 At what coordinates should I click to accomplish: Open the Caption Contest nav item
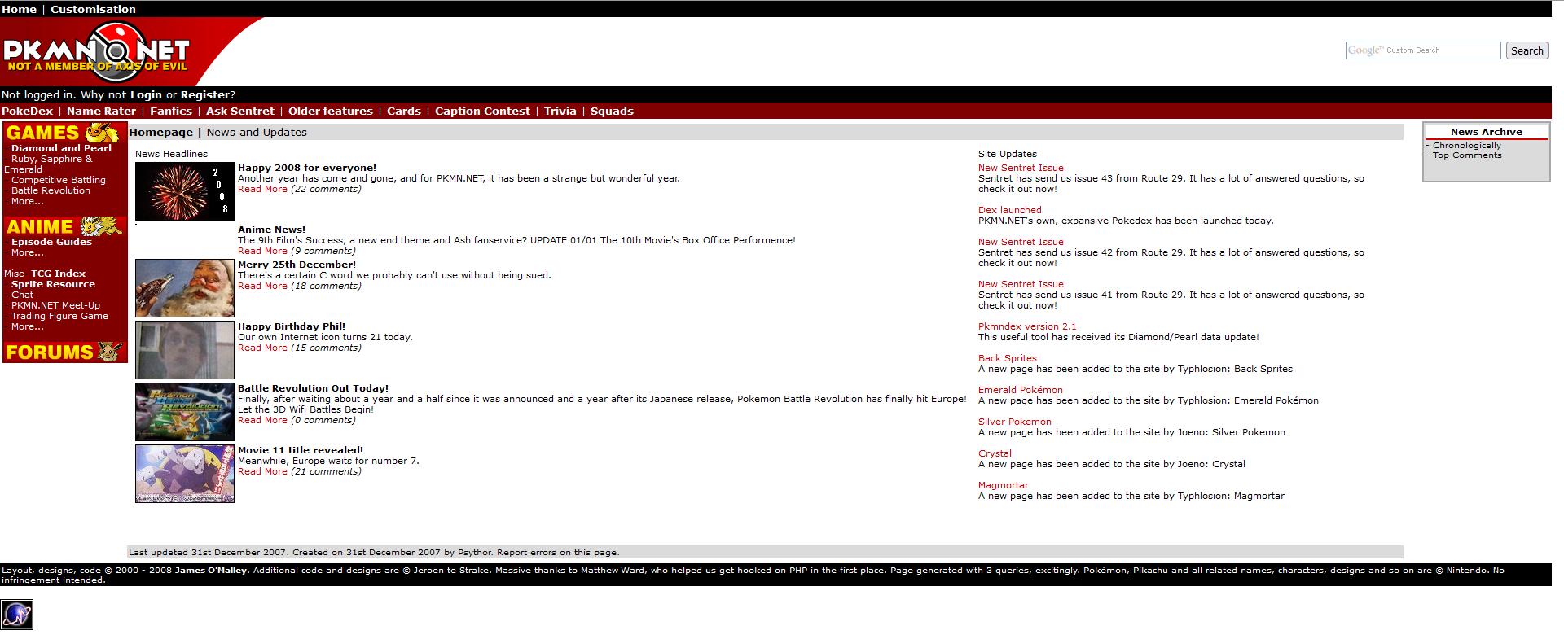[482, 111]
